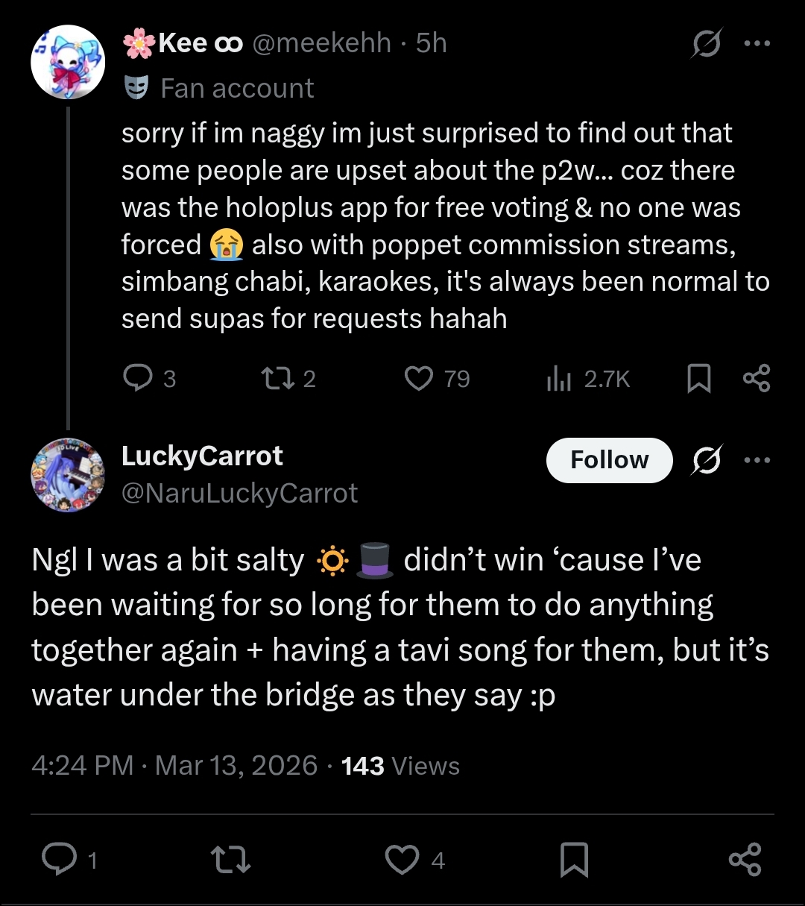The height and width of the screenshot is (906, 805).
Task: Follow LuckyCarrot
Action: tap(609, 460)
